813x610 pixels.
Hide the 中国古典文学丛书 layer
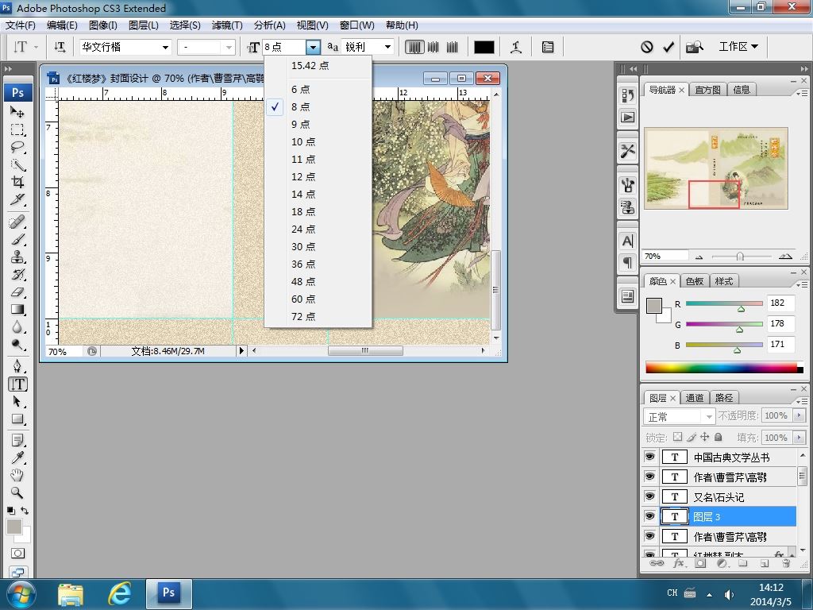pos(649,457)
